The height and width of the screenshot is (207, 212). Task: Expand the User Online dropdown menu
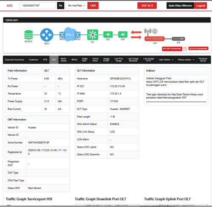[x=166, y=60]
